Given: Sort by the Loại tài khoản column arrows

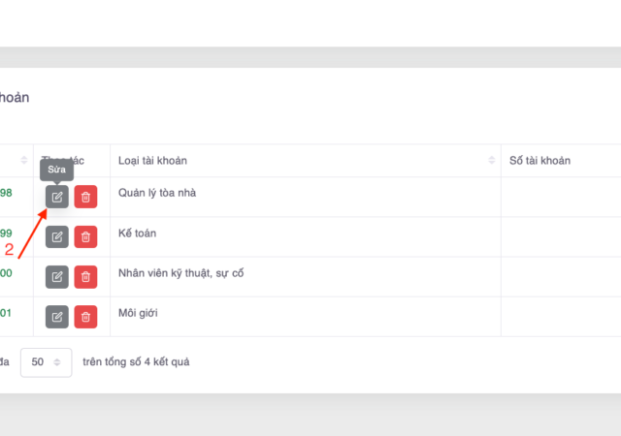Looking at the screenshot, I should pyautogui.click(x=492, y=160).
